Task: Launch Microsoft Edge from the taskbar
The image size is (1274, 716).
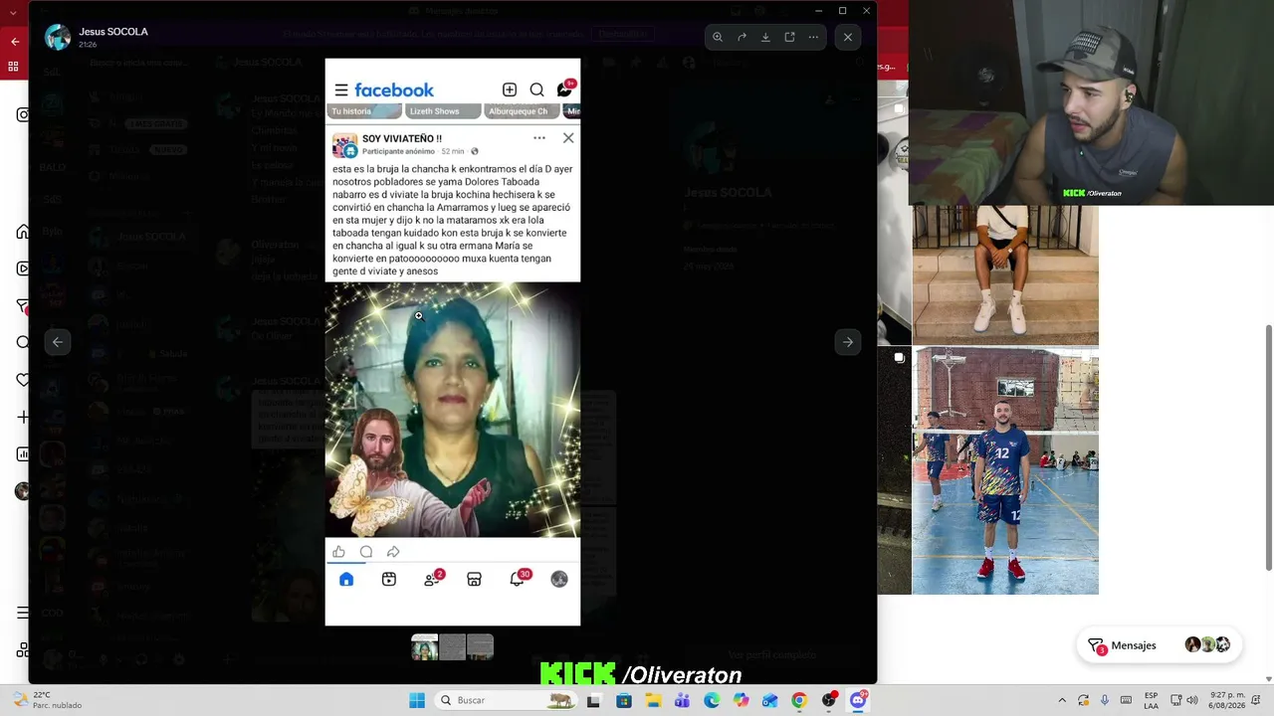Action: tap(712, 700)
